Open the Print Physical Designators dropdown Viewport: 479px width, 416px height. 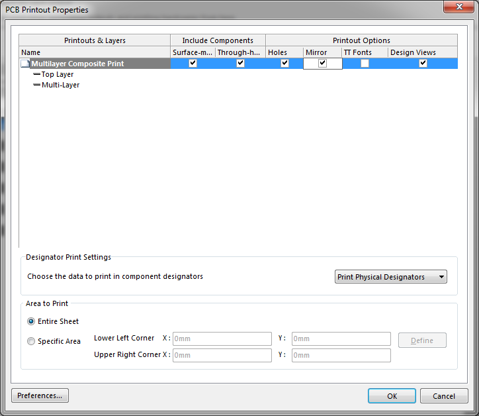pos(391,277)
